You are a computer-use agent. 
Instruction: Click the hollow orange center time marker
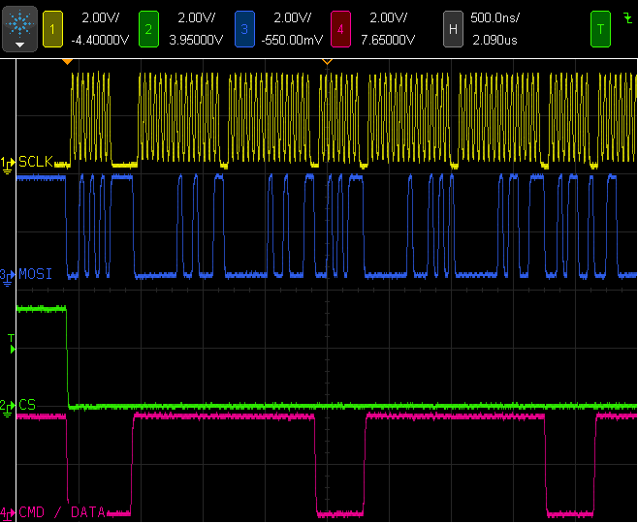327,62
